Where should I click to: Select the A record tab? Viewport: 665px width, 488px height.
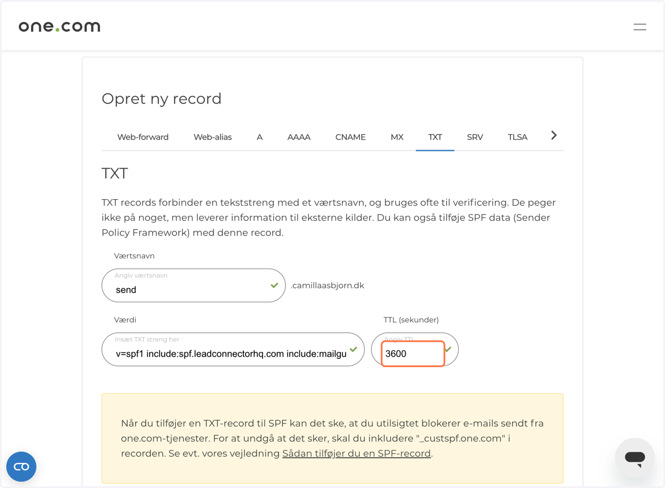[259, 137]
